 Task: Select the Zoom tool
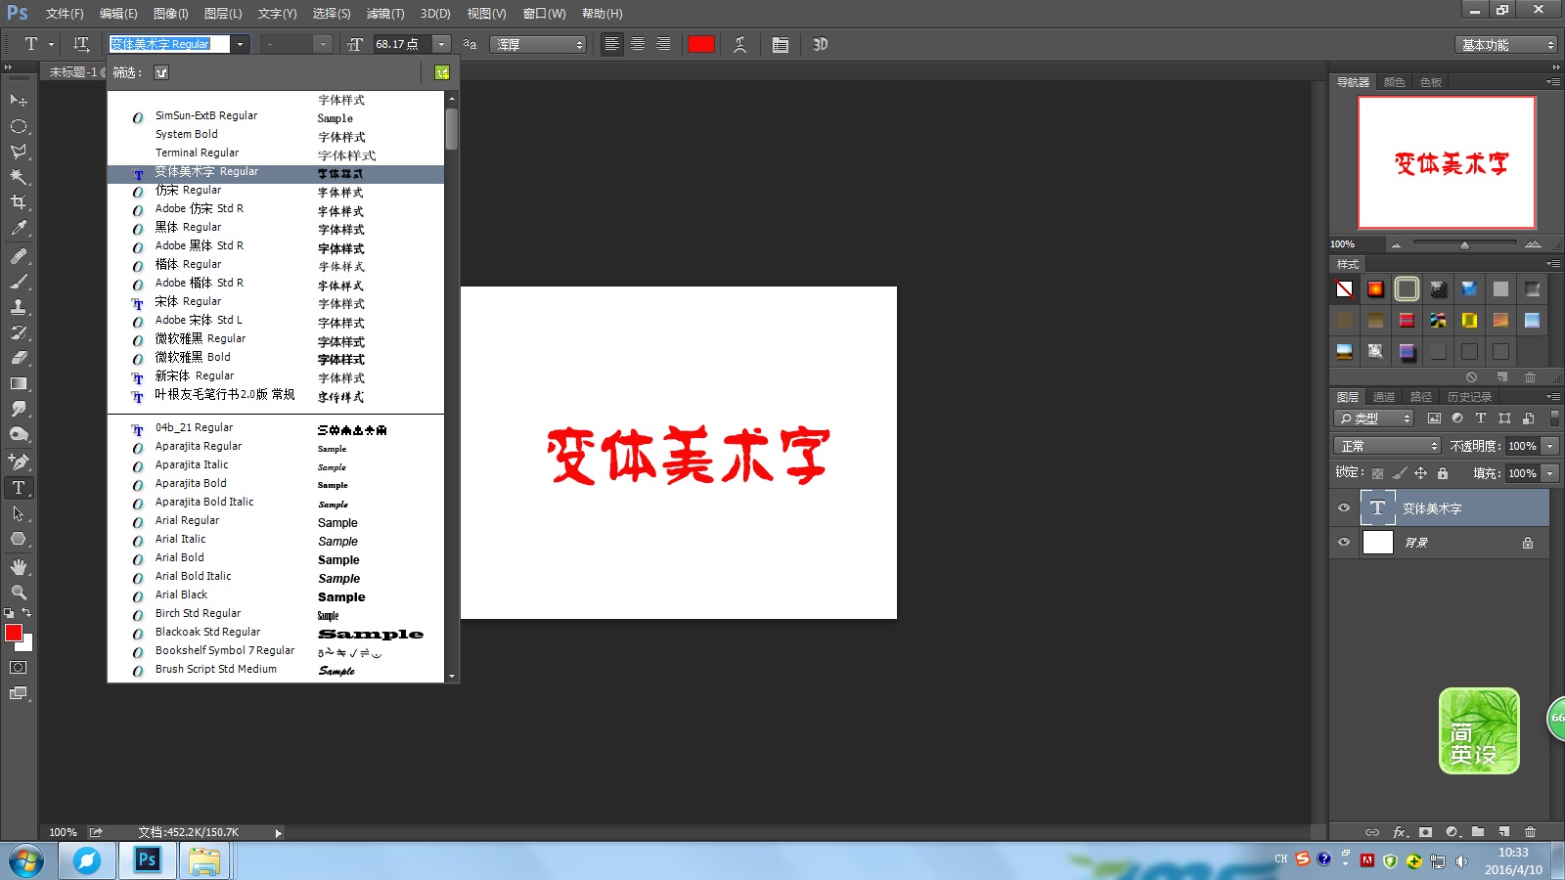pyautogui.click(x=18, y=592)
